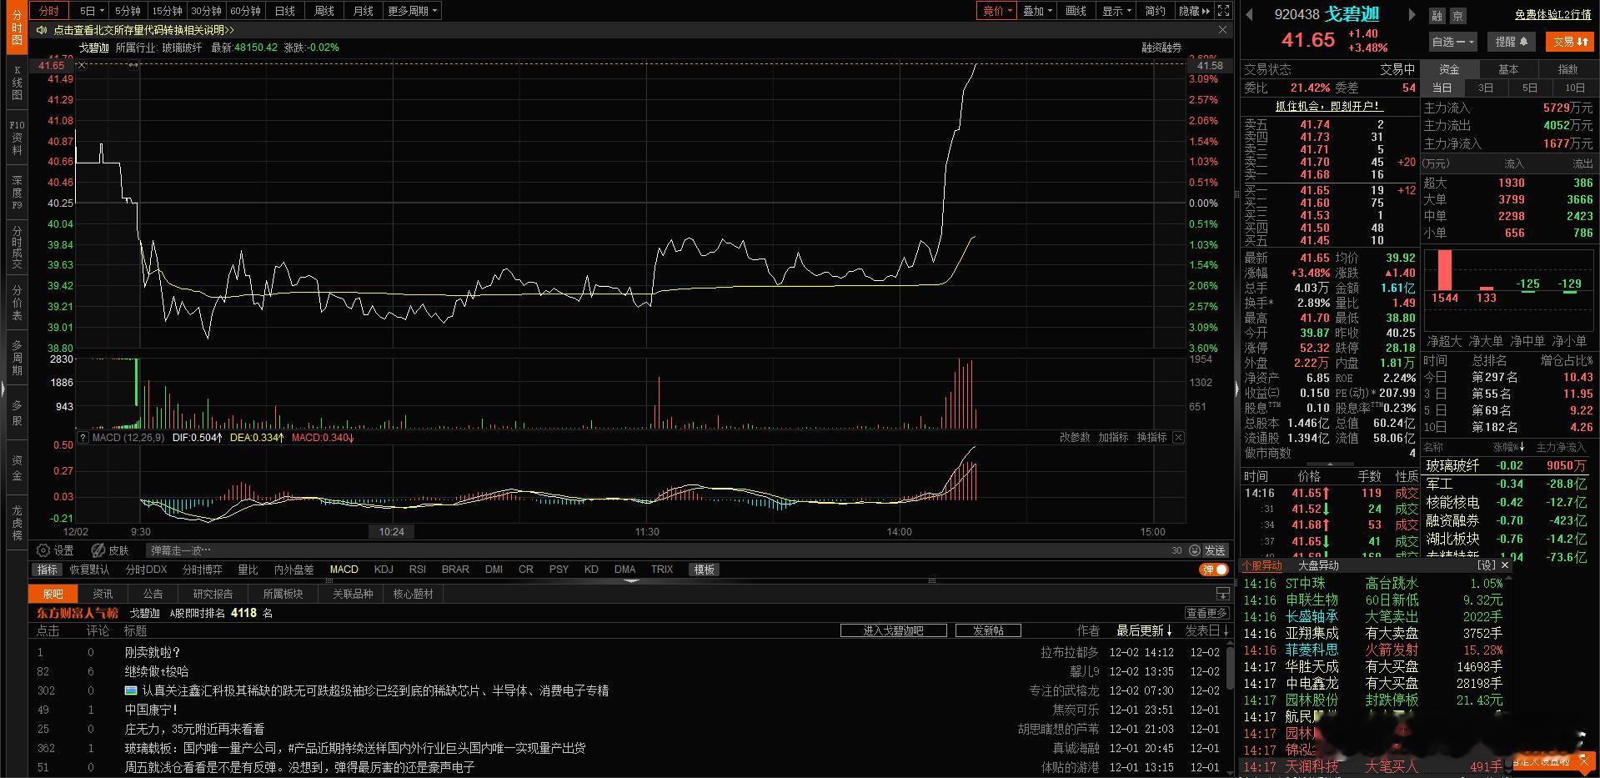1600x778 pixels.
Task: Click the emoji smiley icon beside 发送
Action: pyautogui.click(x=1194, y=550)
